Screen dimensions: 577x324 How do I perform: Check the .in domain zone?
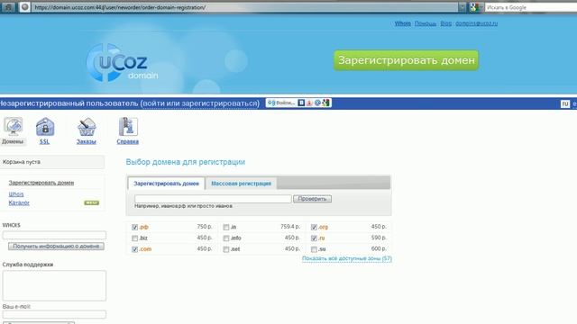(x=226, y=228)
